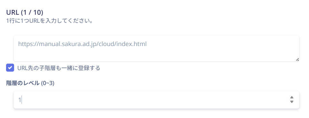Click the spinner arrows control in level field

292,100
